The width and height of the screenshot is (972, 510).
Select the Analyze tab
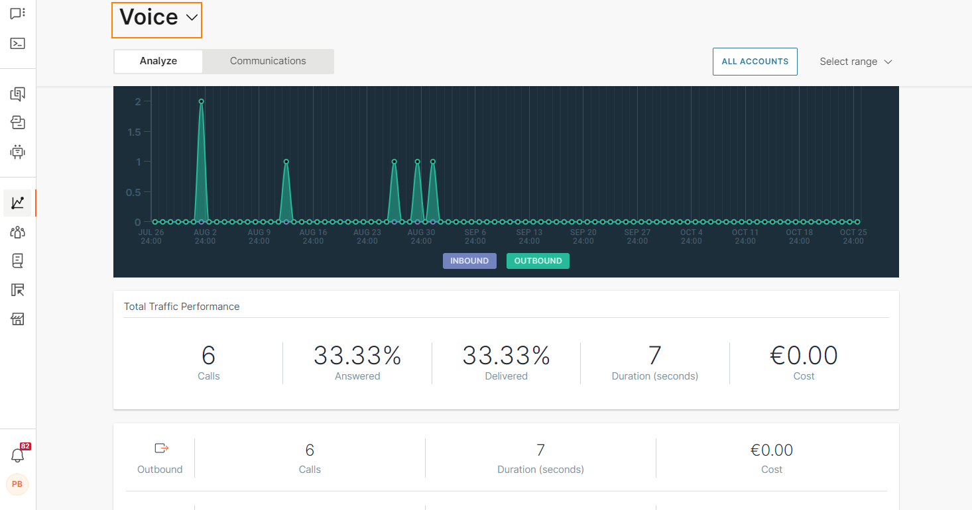coord(158,61)
